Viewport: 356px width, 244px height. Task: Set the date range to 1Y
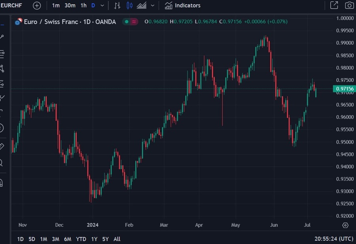point(94,239)
